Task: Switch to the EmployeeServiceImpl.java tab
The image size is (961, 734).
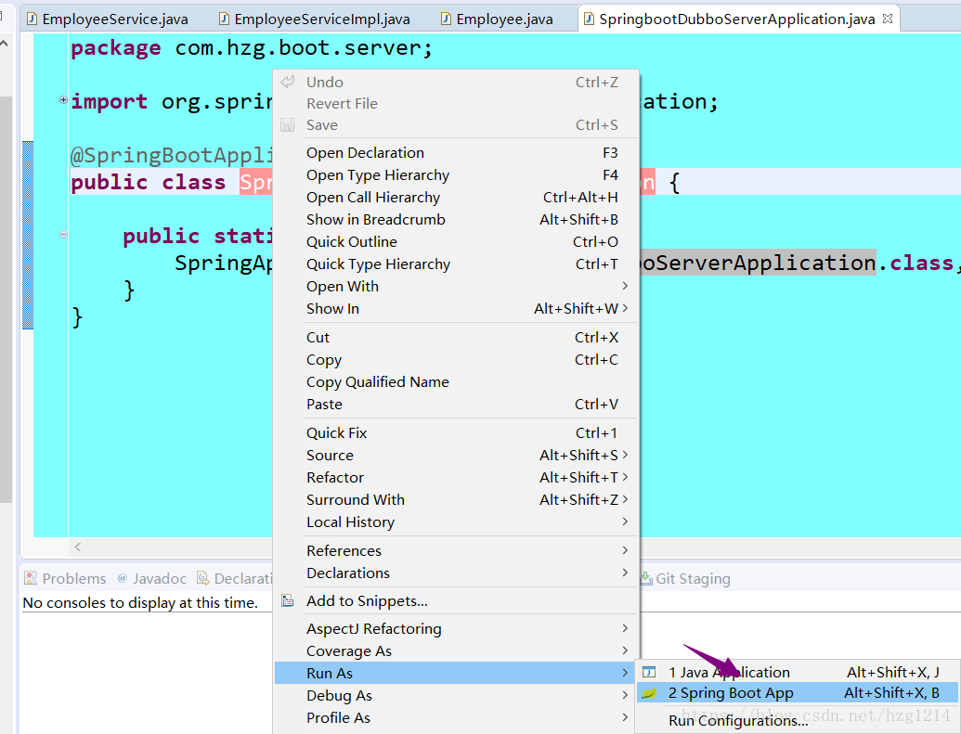Action: (x=315, y=19)
